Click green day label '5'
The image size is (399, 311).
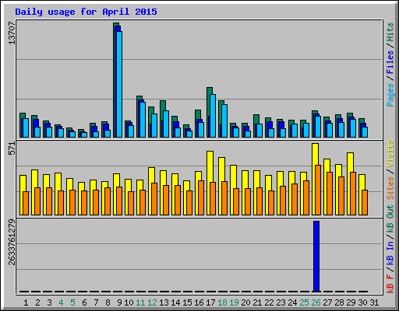pyautogui.click(x=72, y=302)
